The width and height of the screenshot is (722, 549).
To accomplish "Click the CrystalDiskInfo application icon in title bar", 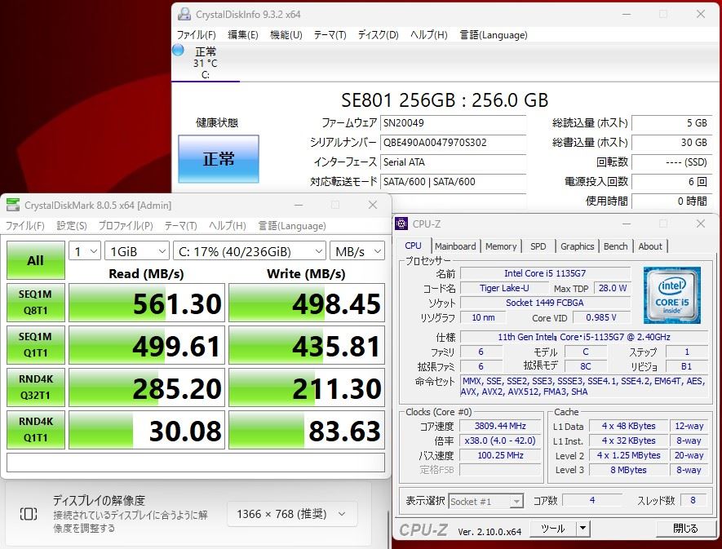I will click(x=183, y=15).
